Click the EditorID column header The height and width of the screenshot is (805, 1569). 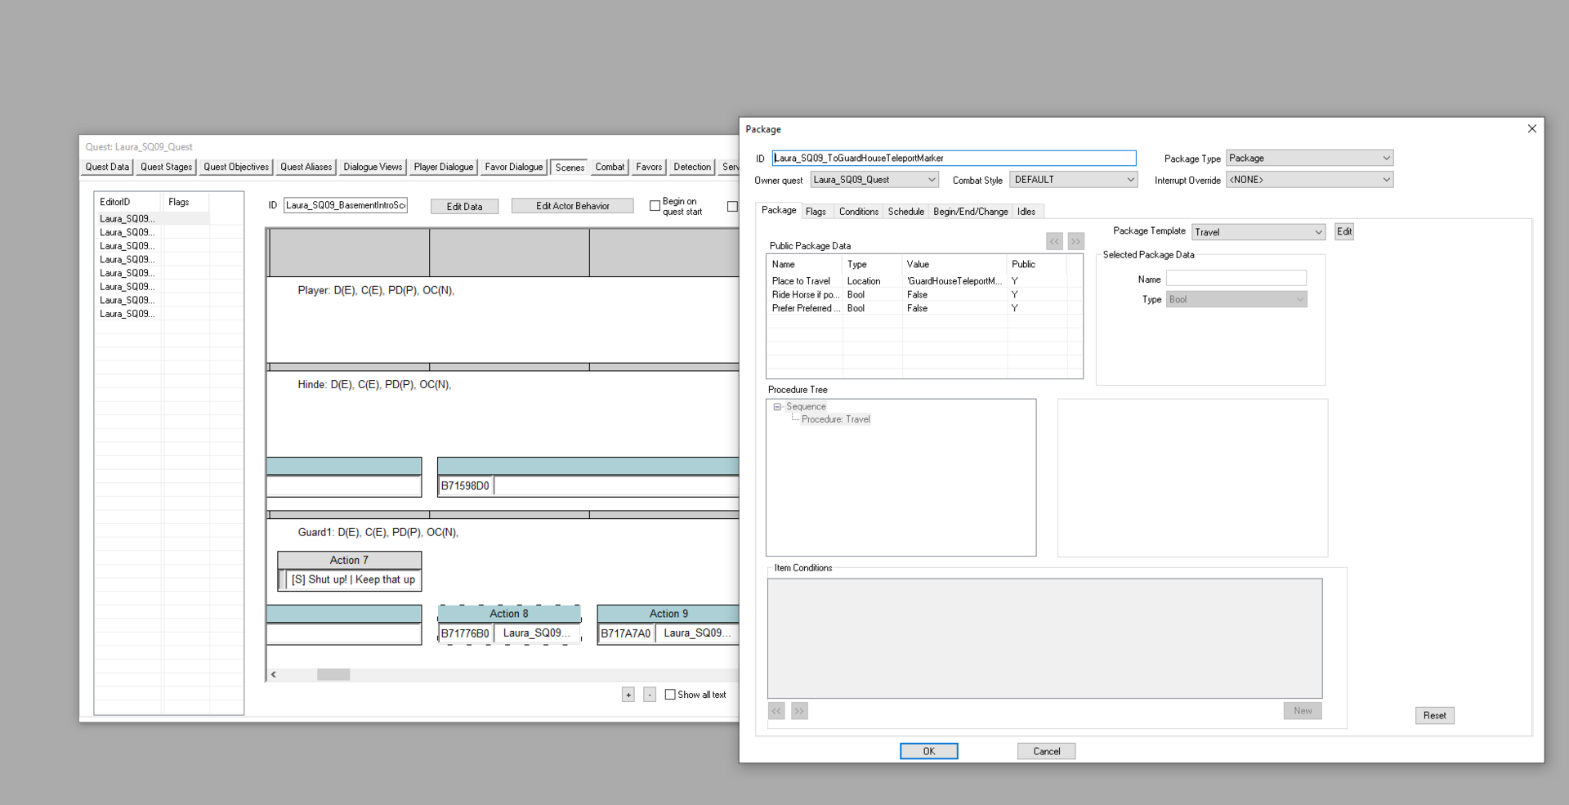coord(129,202)
